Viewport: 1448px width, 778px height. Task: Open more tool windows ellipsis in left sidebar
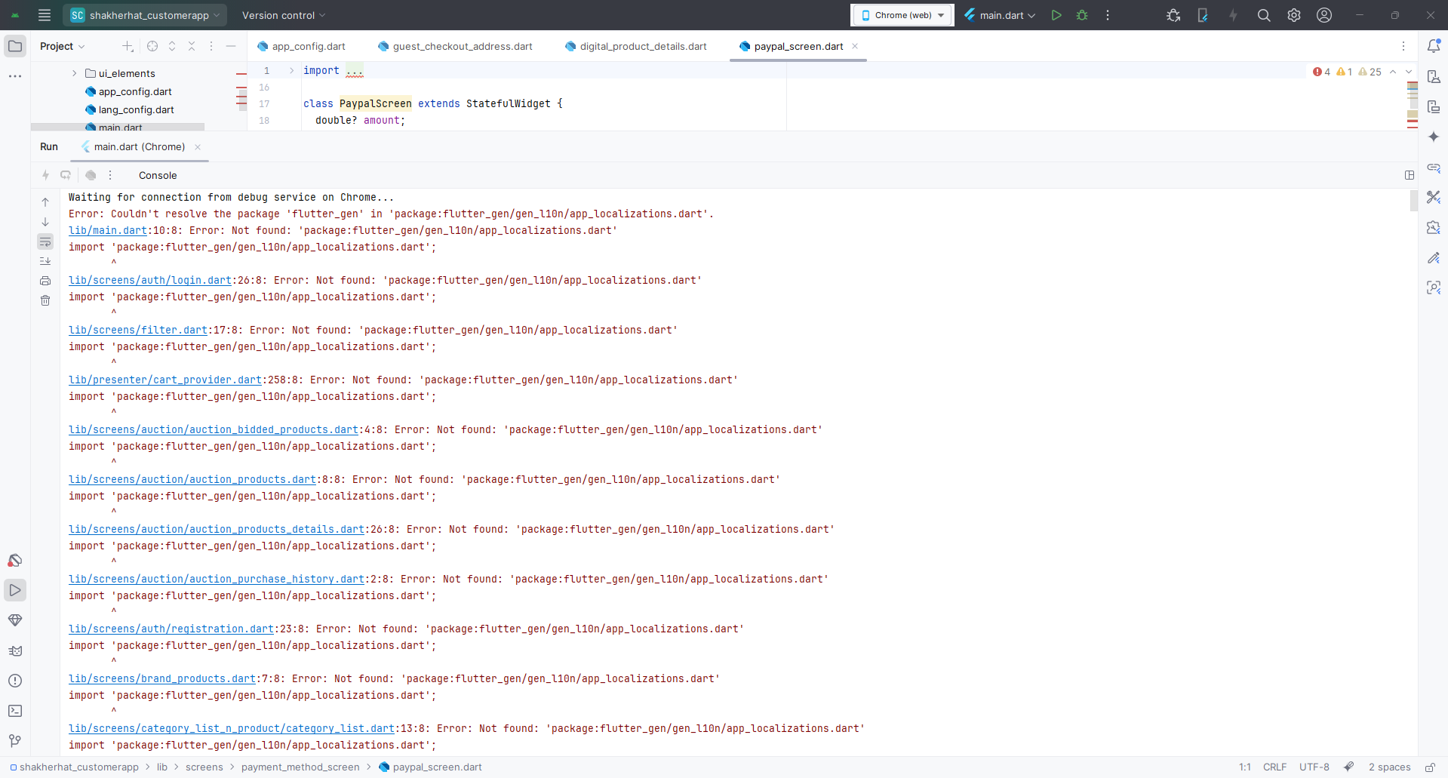(x=15, y=76)
